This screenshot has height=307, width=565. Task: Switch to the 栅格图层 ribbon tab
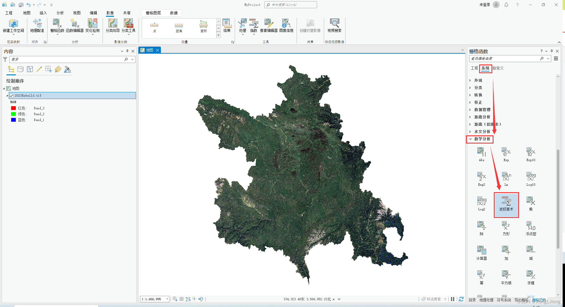(153, 13)
